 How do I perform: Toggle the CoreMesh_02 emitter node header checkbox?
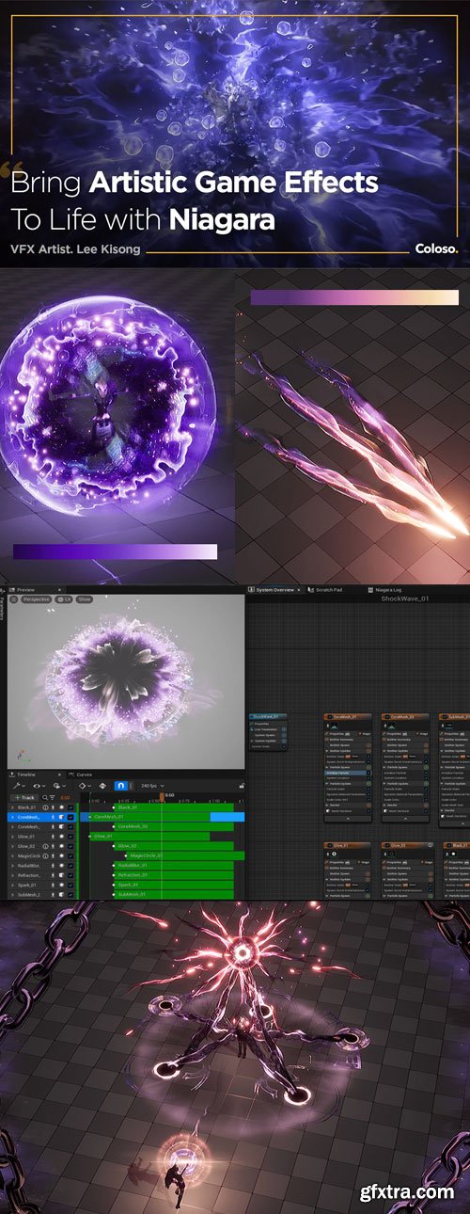[x=387, y=716]
